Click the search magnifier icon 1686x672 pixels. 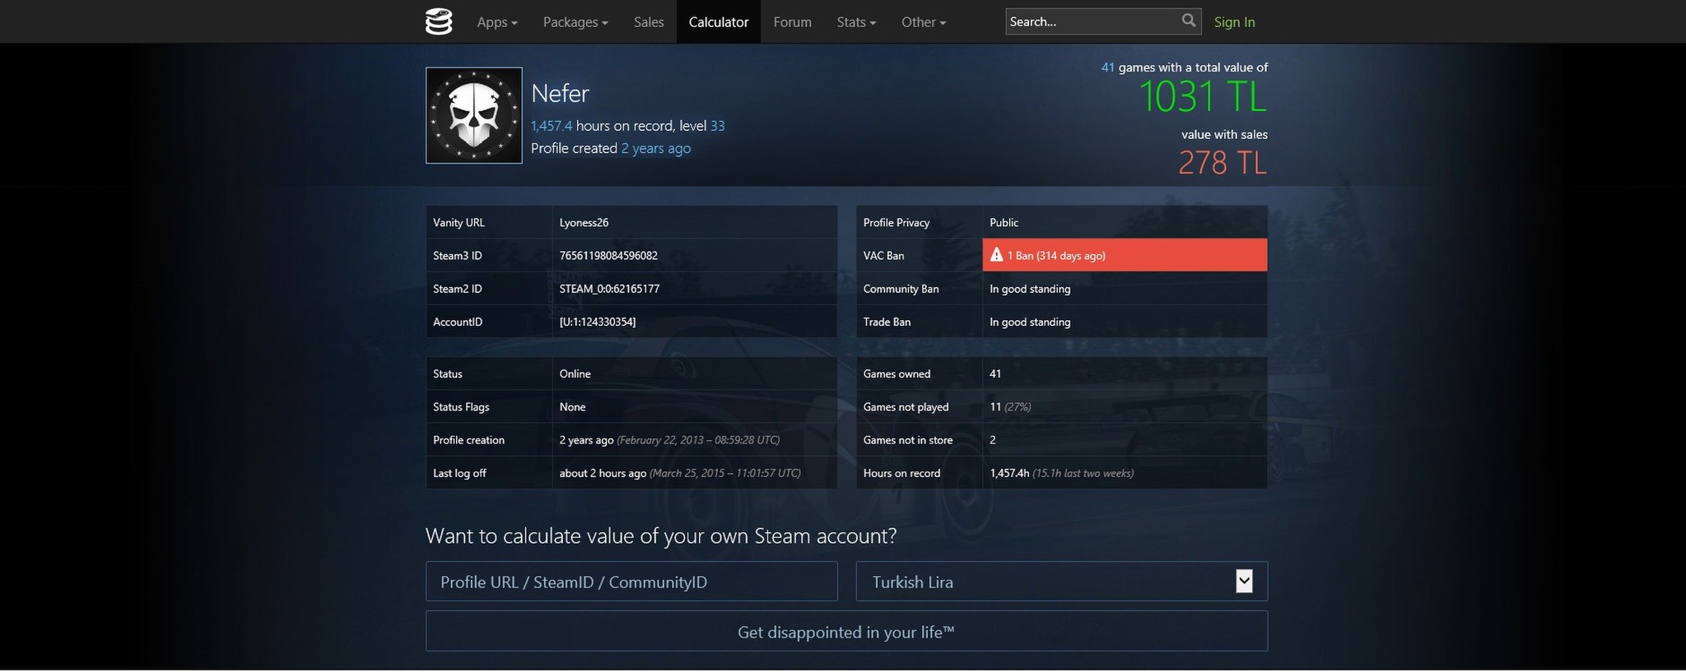pos(1188,21)
